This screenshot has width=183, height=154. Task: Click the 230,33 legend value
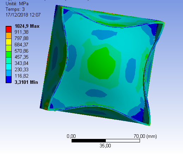coord(22,69)
